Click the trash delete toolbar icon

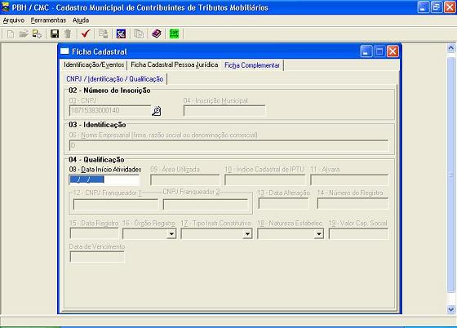pos(68,33)
